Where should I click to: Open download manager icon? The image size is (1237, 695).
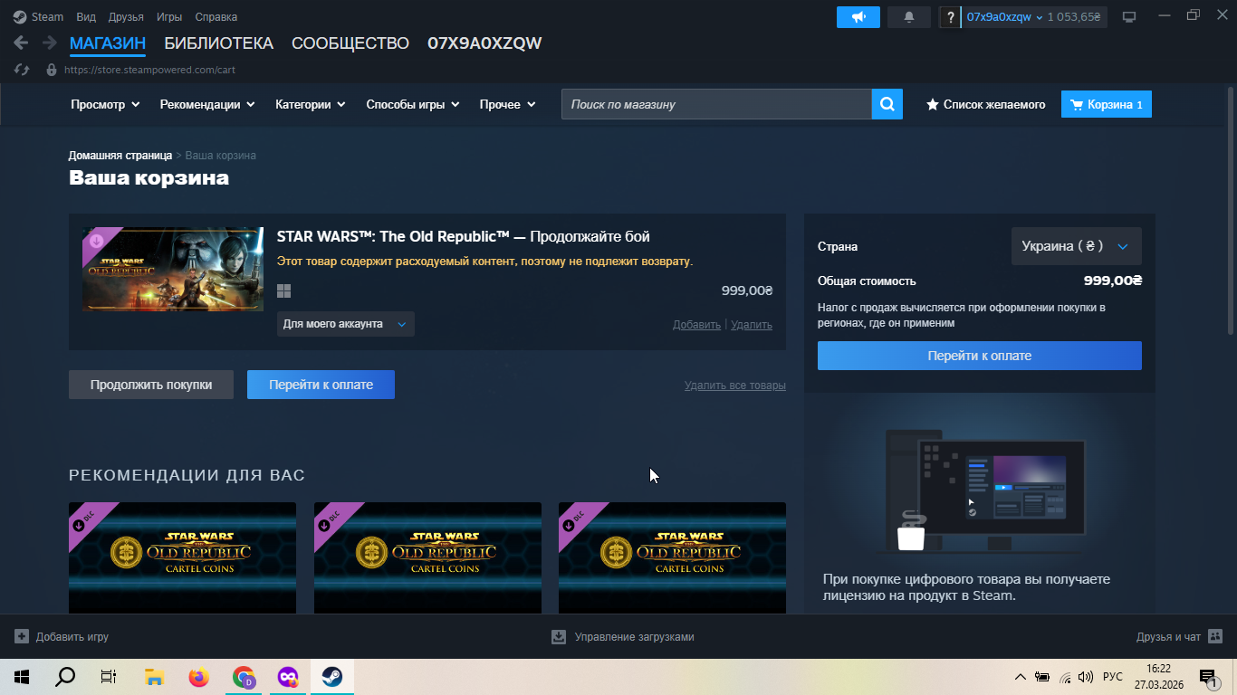(559, 636)
